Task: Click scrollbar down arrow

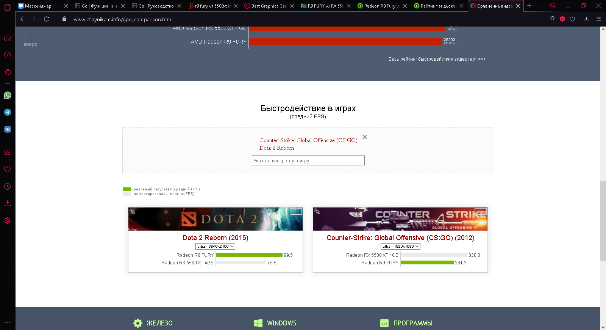Action: pyautogui.click(x=603, y=327)
